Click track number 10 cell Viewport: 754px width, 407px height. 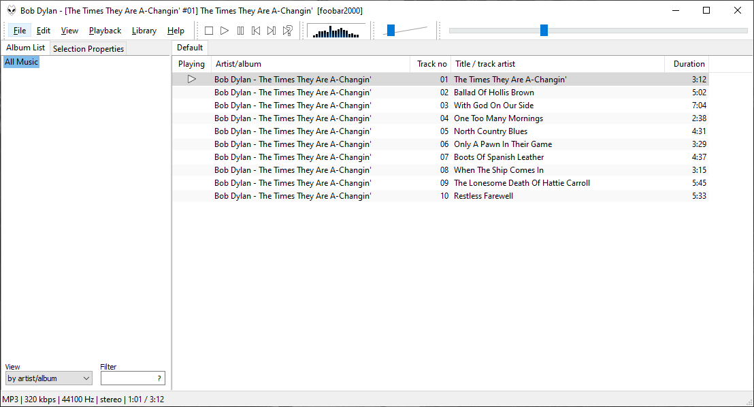(x=444, y=196)
